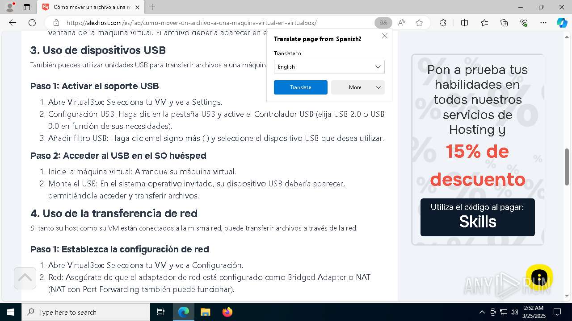The width and height of the screenshot is (572, 321).
Task: Click text Inicie la máquina virtual
Action: click(142, 172)
